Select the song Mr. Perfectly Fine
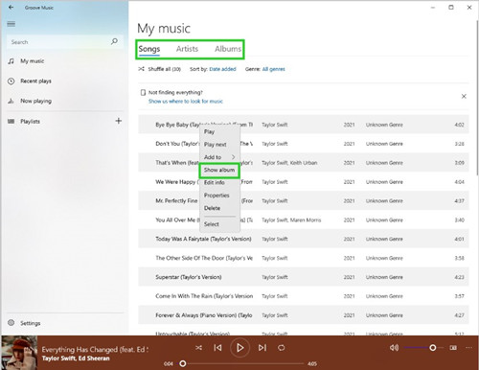Screen dimensions: 479x370 [304, 201]
